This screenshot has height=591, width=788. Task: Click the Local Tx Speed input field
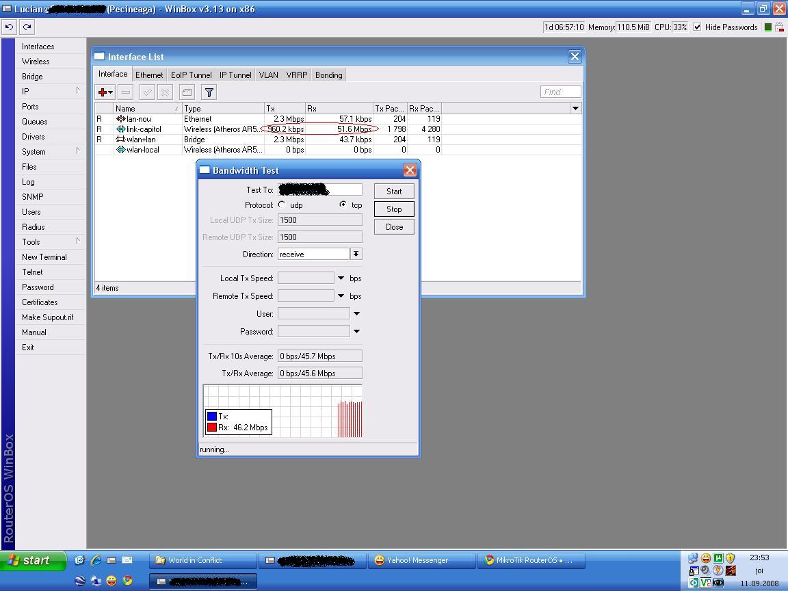pyautogui.click(x=306, y=278)
